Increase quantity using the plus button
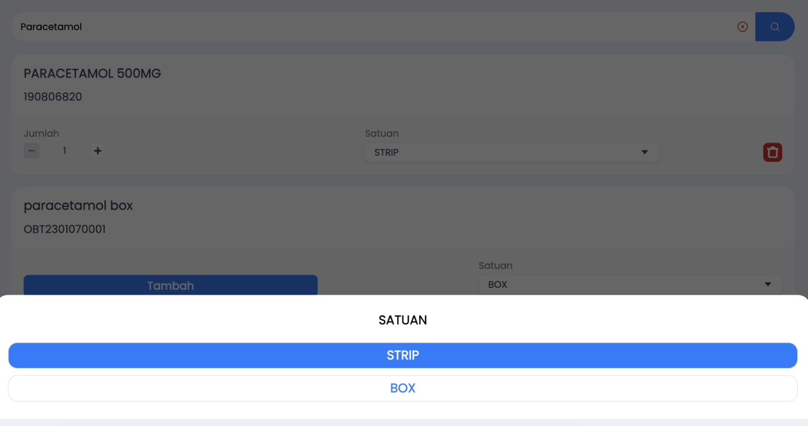This screenshot has height=426, width=808. [x=97, y=151]
